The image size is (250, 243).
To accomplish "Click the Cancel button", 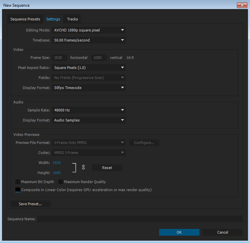I will coord(223,232).
